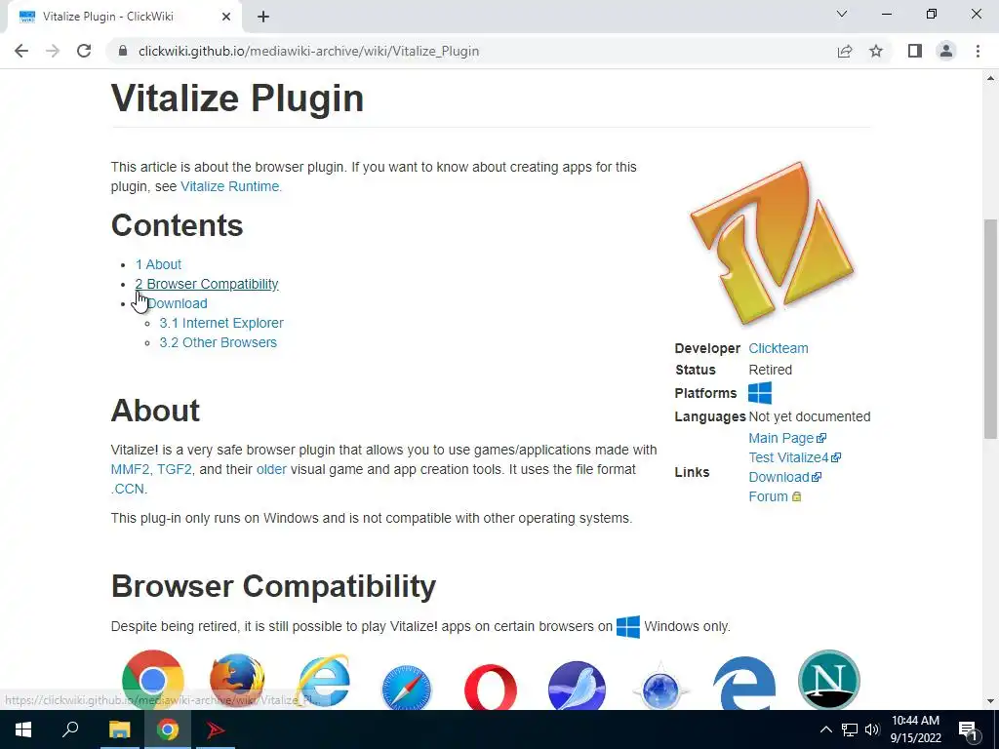The width and height of the screenshot is (999, 749).
Task: Open the Chrome side panel icon
Action: tap(915, 51)
